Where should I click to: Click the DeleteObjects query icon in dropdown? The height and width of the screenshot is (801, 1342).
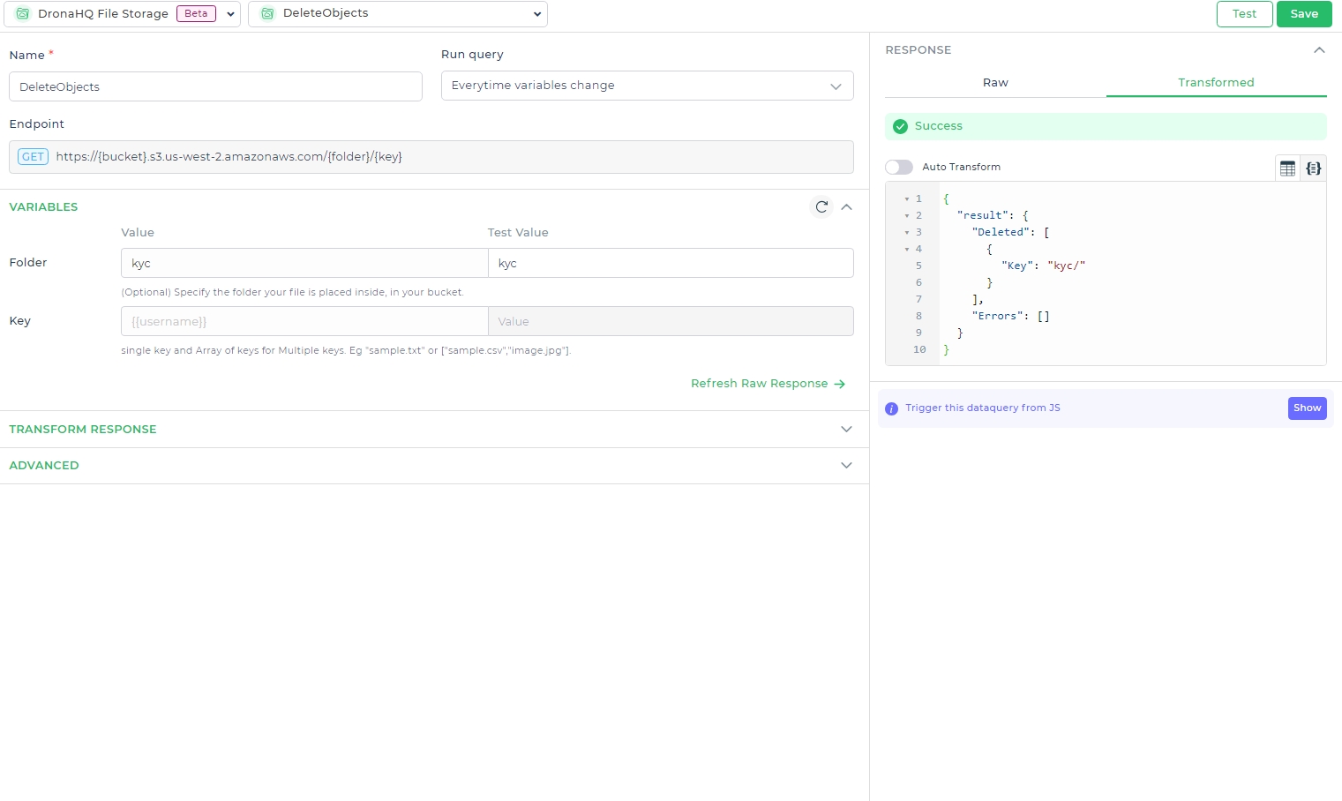[267, 14]
